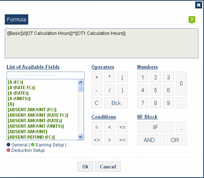Click the not-equal <> condition button

tap(96, 140)
